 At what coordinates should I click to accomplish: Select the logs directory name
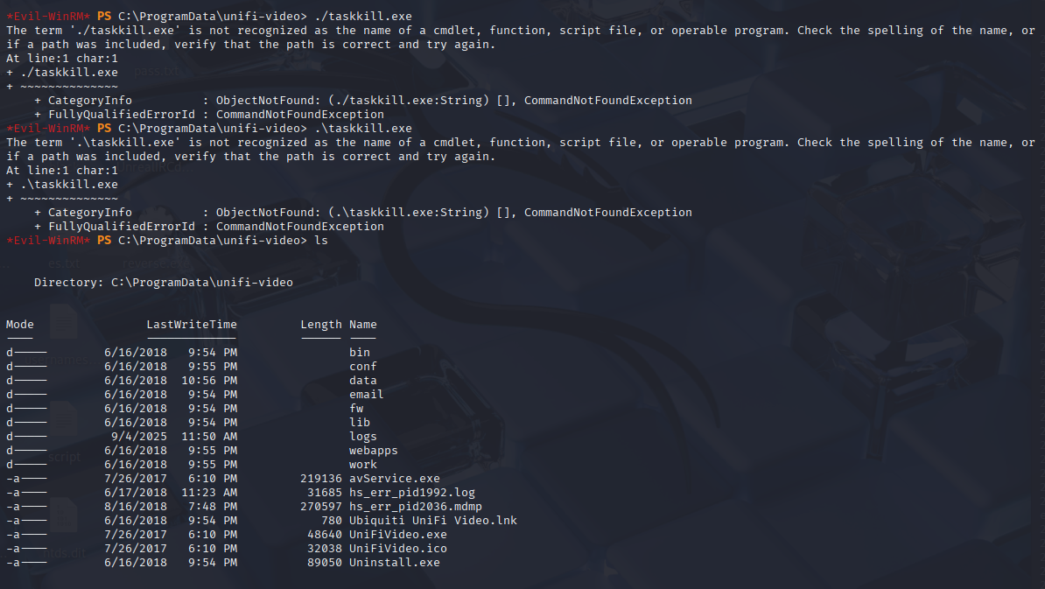click(362, 437)
